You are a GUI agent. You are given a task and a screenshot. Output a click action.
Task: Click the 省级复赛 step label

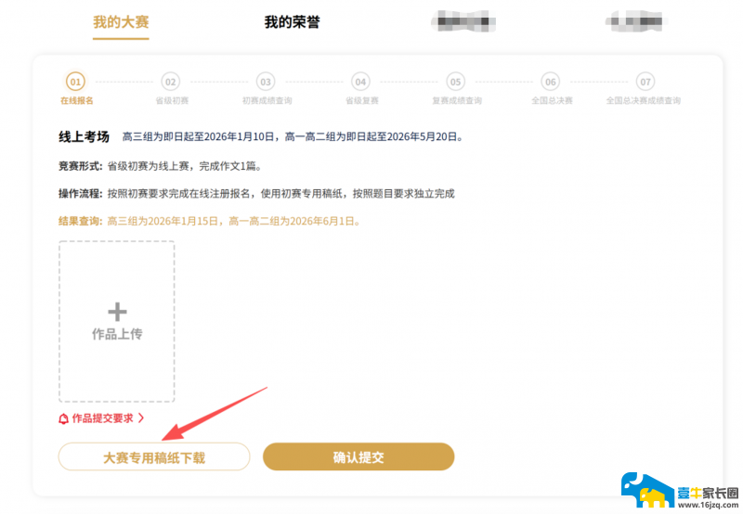pyautogui.click(x=362, y=101)
